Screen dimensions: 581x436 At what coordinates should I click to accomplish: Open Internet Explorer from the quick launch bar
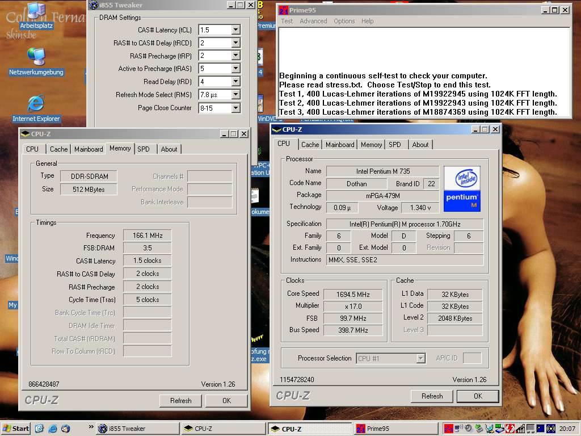(53, 429)
